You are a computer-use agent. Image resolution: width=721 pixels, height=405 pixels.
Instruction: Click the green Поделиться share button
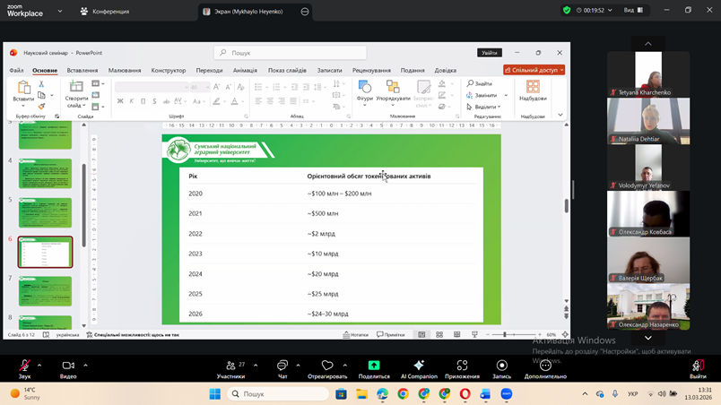(x=374, y=366)
